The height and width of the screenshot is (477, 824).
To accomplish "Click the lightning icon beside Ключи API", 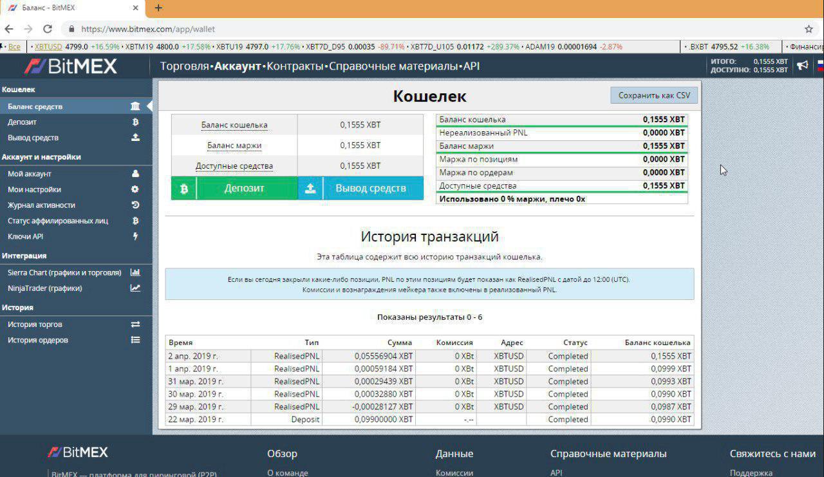I will 135,236.
